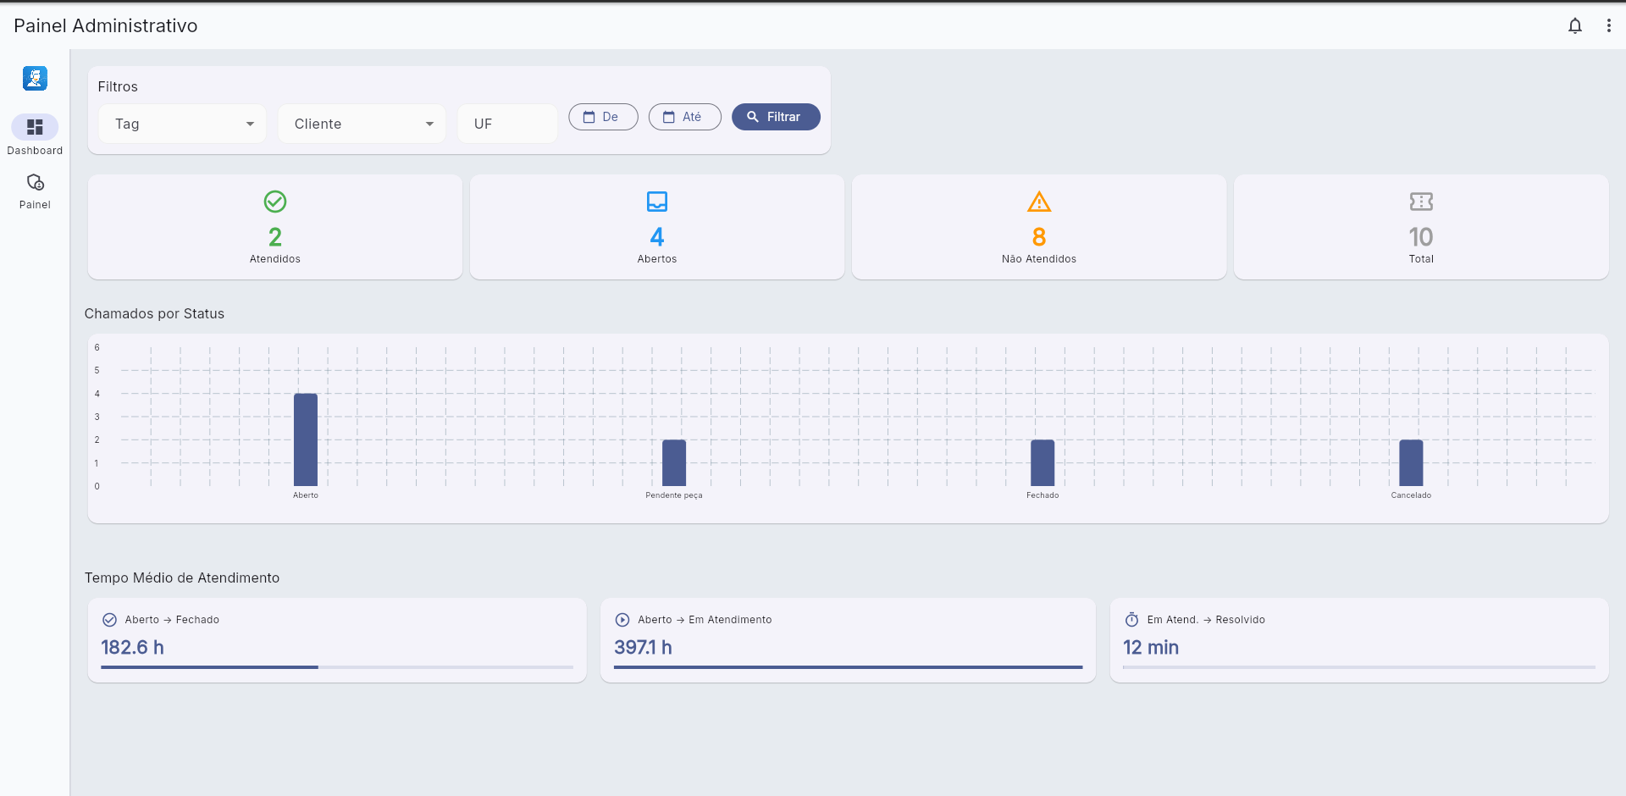This screenshot has width=1626, height=796.
Task: Click the blue Abertos inbox icon
Action: (x=657, y=202)
